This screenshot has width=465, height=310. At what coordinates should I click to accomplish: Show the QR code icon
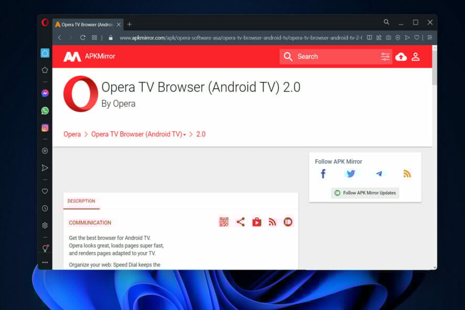pos(224,222)
